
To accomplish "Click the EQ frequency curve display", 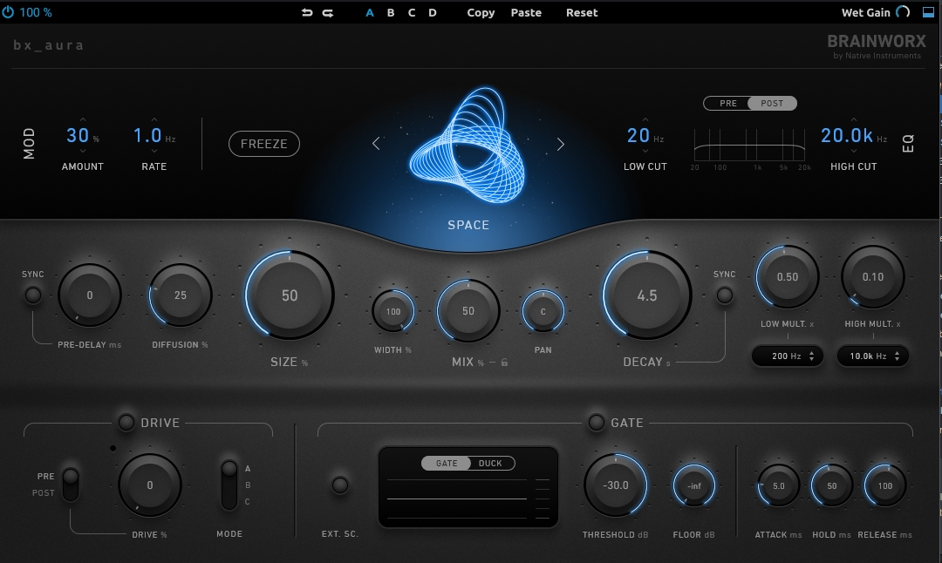I will click(749, 145).
